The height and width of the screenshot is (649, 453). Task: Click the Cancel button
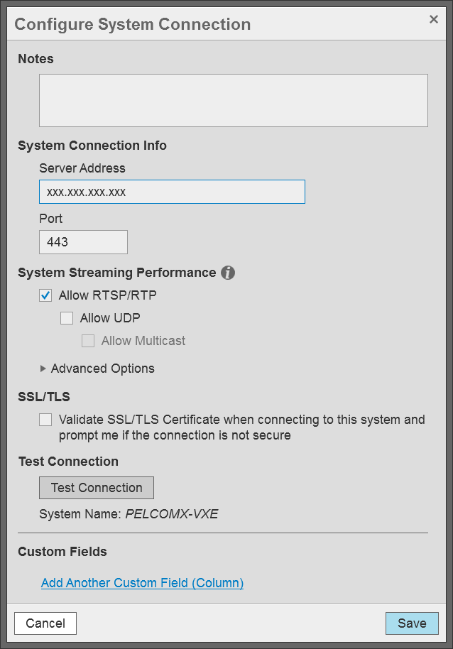point(45,623)
